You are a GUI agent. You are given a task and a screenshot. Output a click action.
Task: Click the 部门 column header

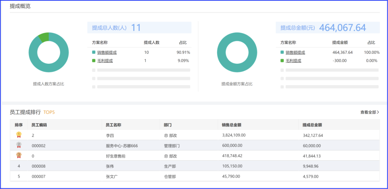pos(167,125)
